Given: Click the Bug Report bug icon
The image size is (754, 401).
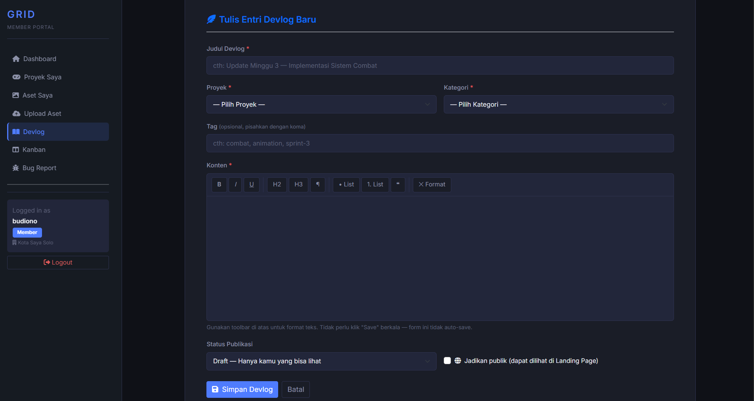Looking at the screenshot, I should coord(15,168).
